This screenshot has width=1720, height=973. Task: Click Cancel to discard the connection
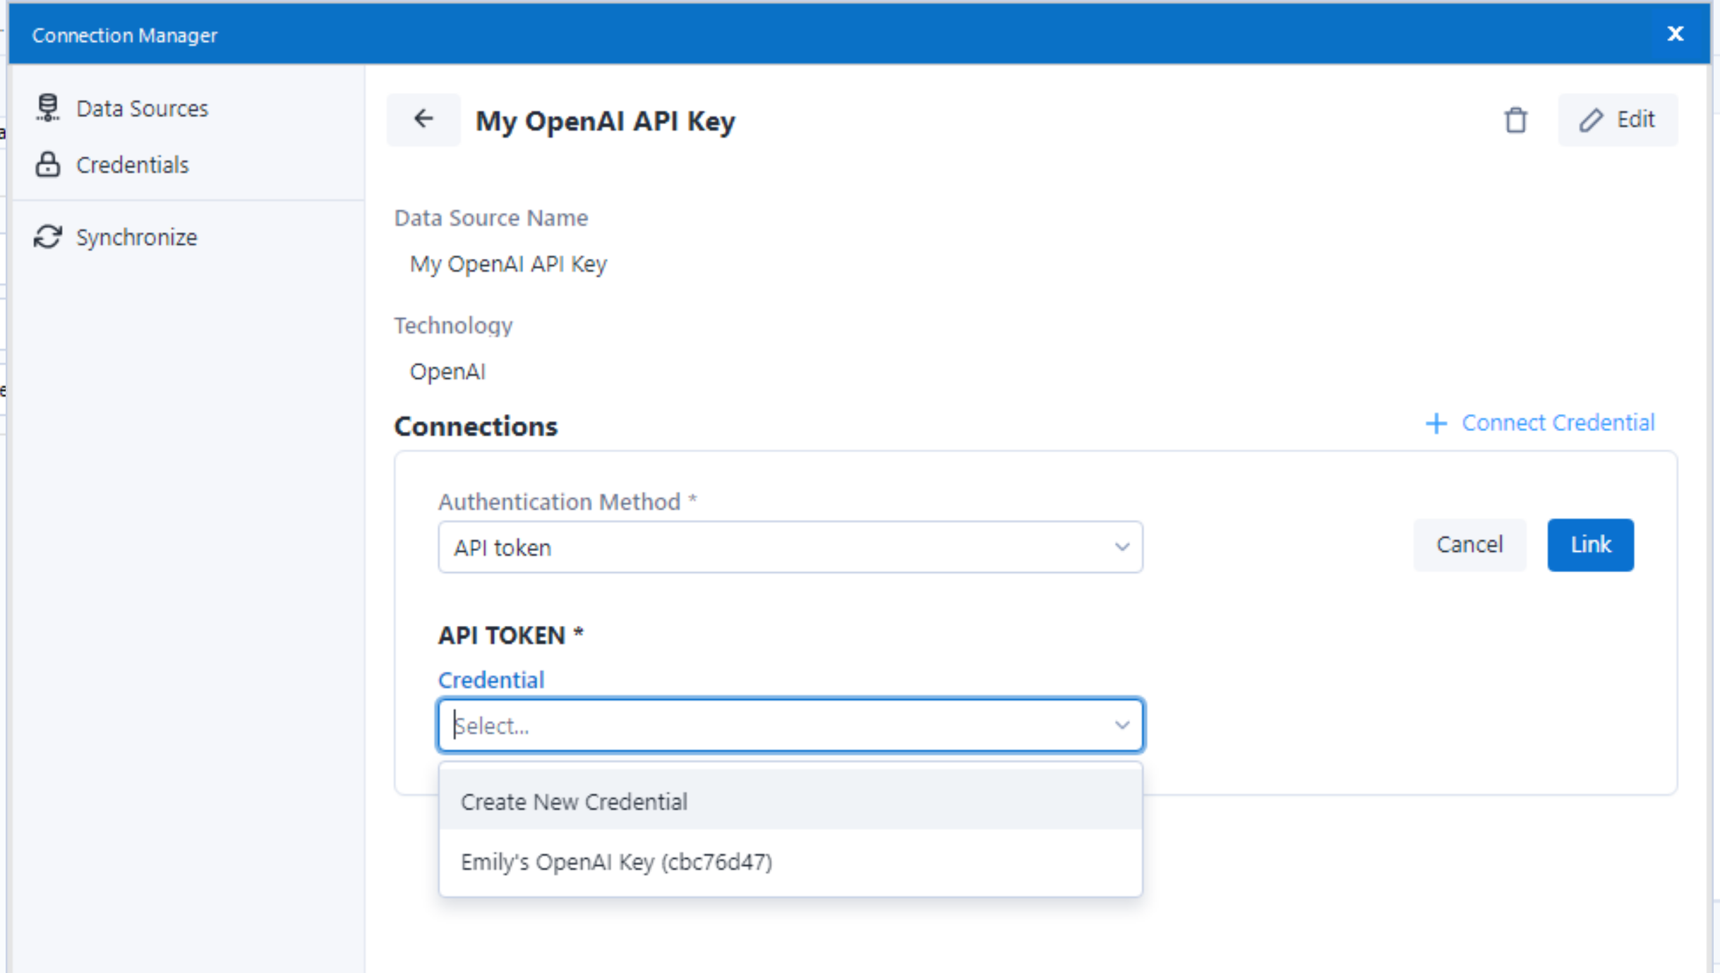tap(1469, 544)
